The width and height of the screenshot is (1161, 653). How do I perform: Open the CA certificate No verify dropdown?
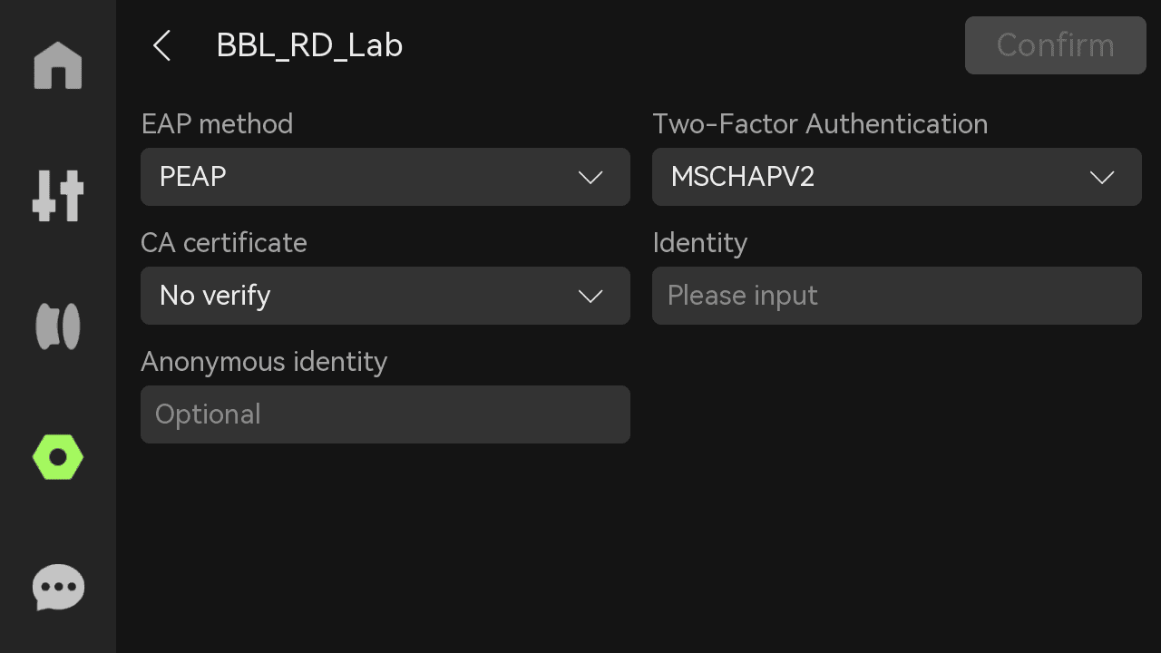[x=385, y=296]
